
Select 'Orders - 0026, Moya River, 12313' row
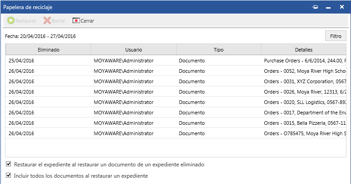[x=176, y=92]
